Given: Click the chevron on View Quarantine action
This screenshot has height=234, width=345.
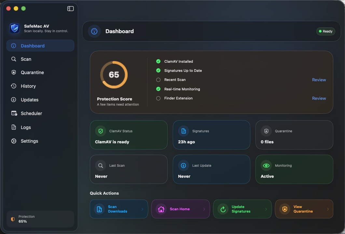Looking at the screenshot, I should point(328,209).
